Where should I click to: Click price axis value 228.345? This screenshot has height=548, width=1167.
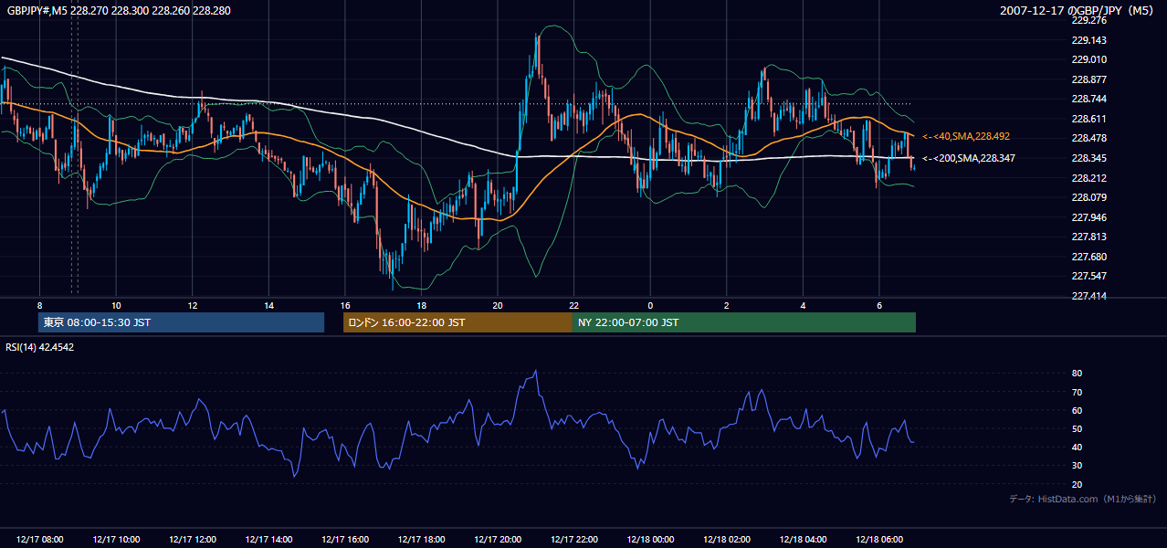click(1088, 158)
